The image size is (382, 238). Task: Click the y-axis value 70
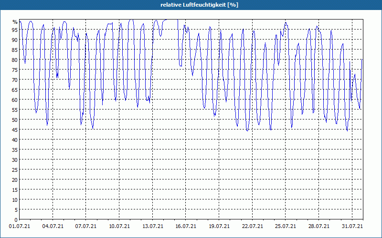click(15, 79)
